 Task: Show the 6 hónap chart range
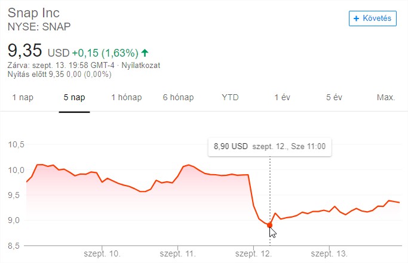tap(178, 97)
